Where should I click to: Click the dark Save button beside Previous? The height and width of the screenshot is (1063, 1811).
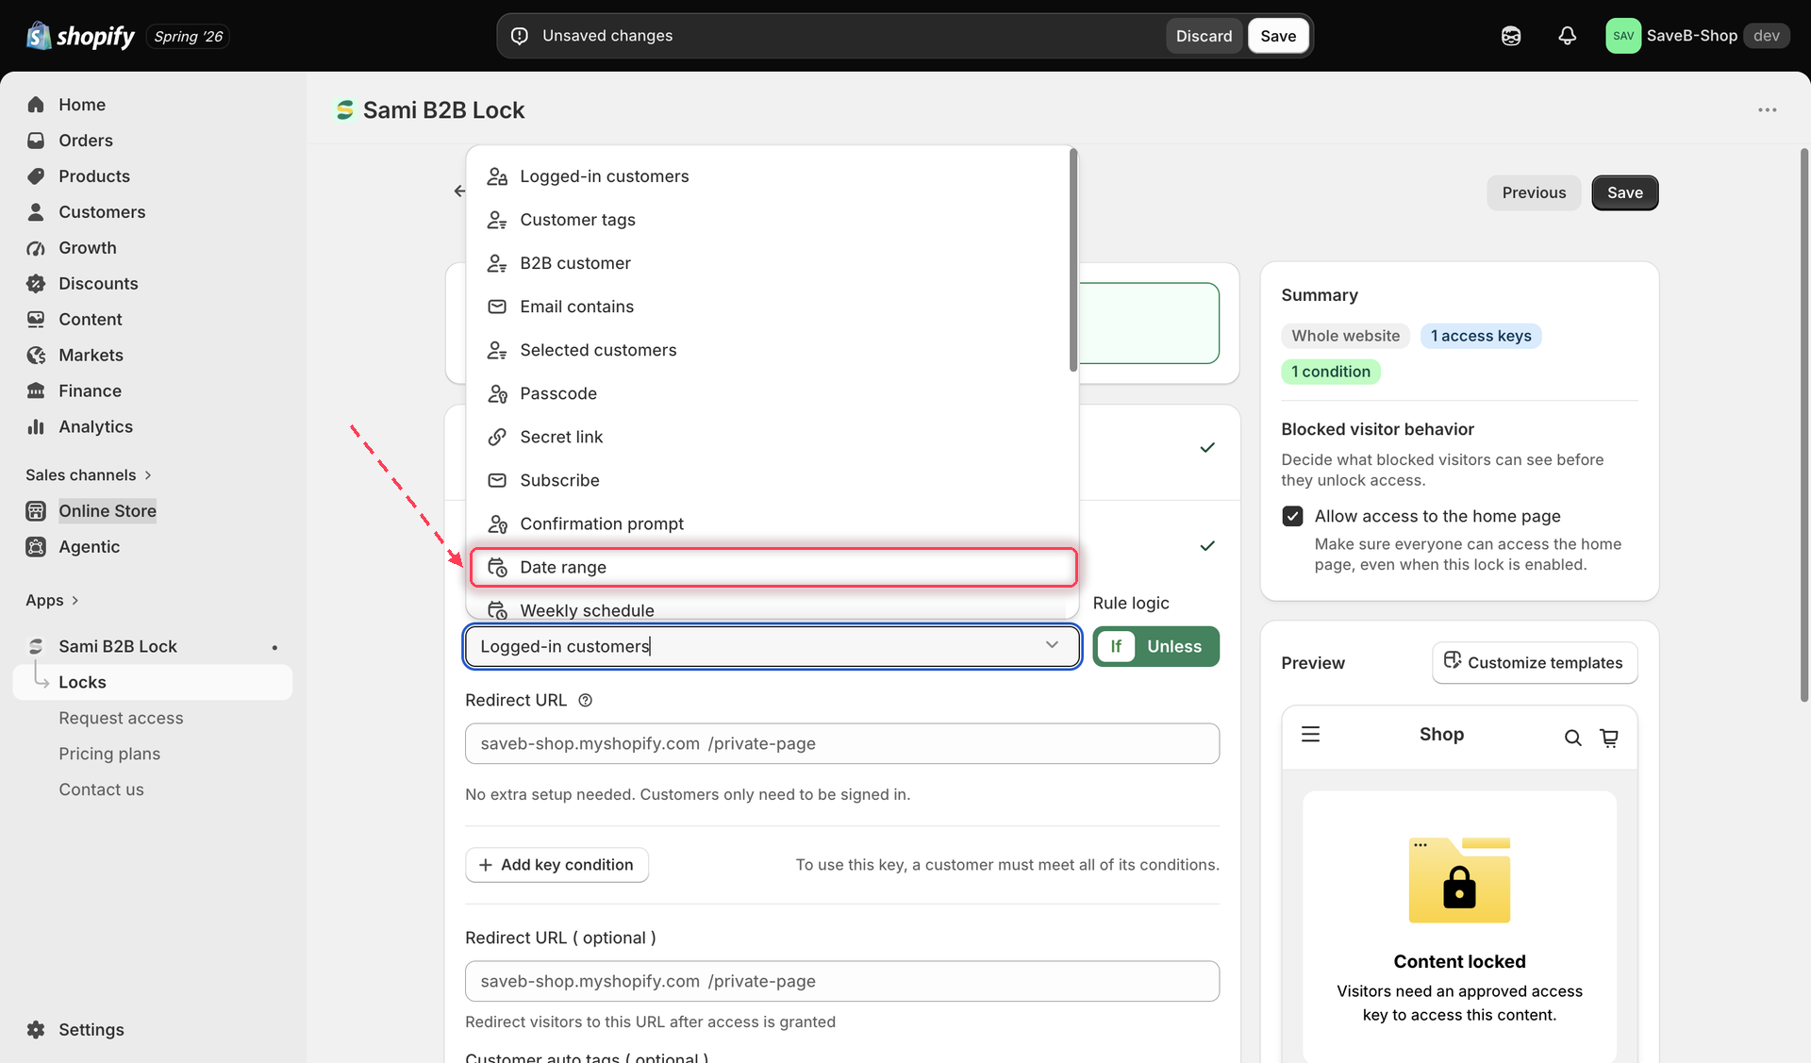point(1624,192)
